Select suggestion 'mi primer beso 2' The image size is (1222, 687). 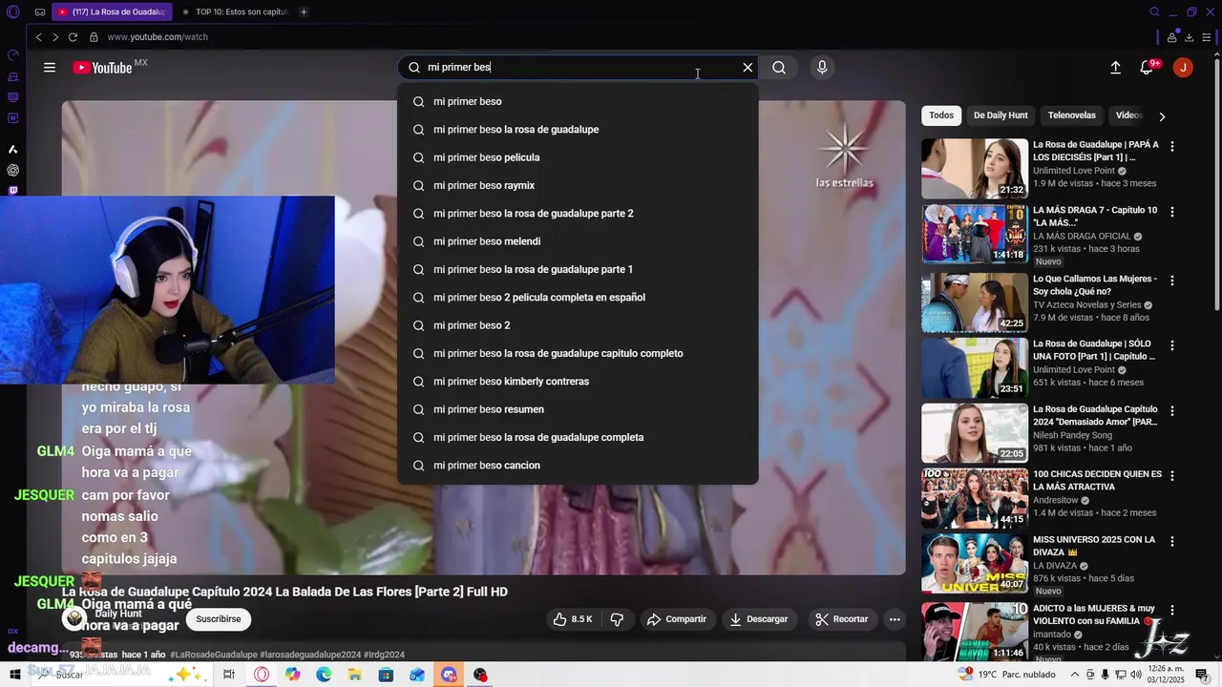[x=578, y=325]
